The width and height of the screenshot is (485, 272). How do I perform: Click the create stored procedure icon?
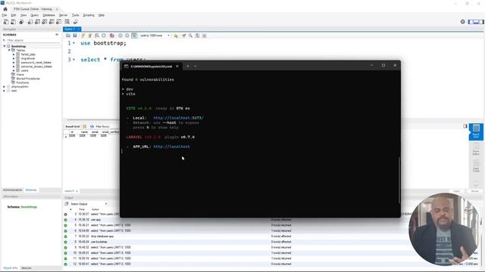(52, 22)
